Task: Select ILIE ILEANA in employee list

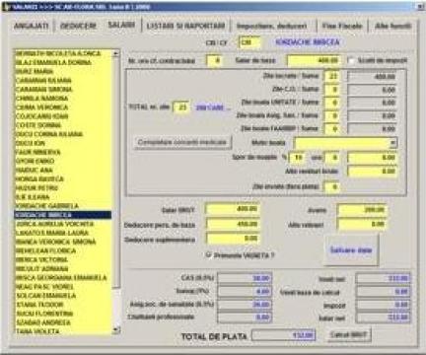Action: tap(63, 197)
